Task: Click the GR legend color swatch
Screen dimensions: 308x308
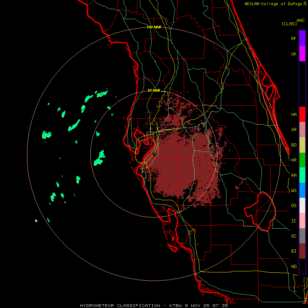Action: pyautogui.click(x=302, y=130)
